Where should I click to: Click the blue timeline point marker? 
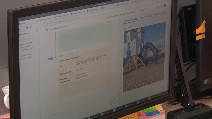click(56, 58)
